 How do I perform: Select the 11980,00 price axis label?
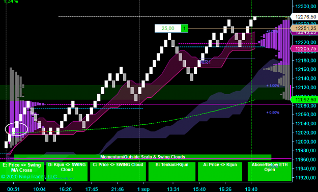tap(306, 151)
